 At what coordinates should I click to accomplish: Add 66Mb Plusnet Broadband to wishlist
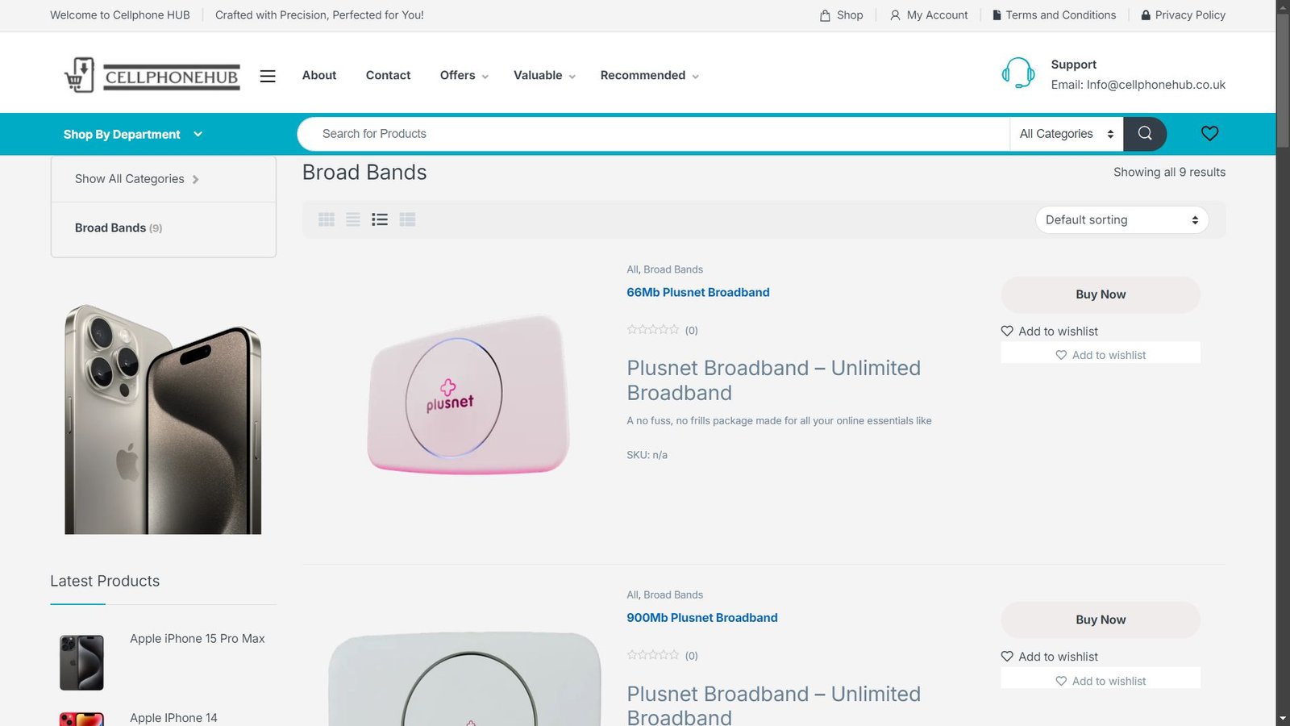point(1049,332)
